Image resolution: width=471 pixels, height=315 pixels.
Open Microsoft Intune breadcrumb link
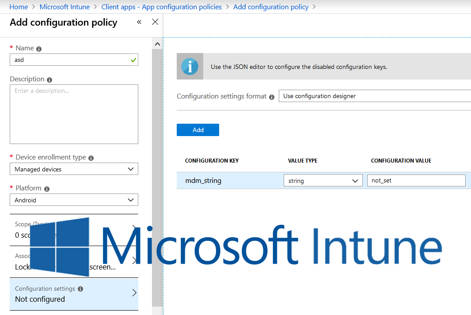(x=65, y=7)
